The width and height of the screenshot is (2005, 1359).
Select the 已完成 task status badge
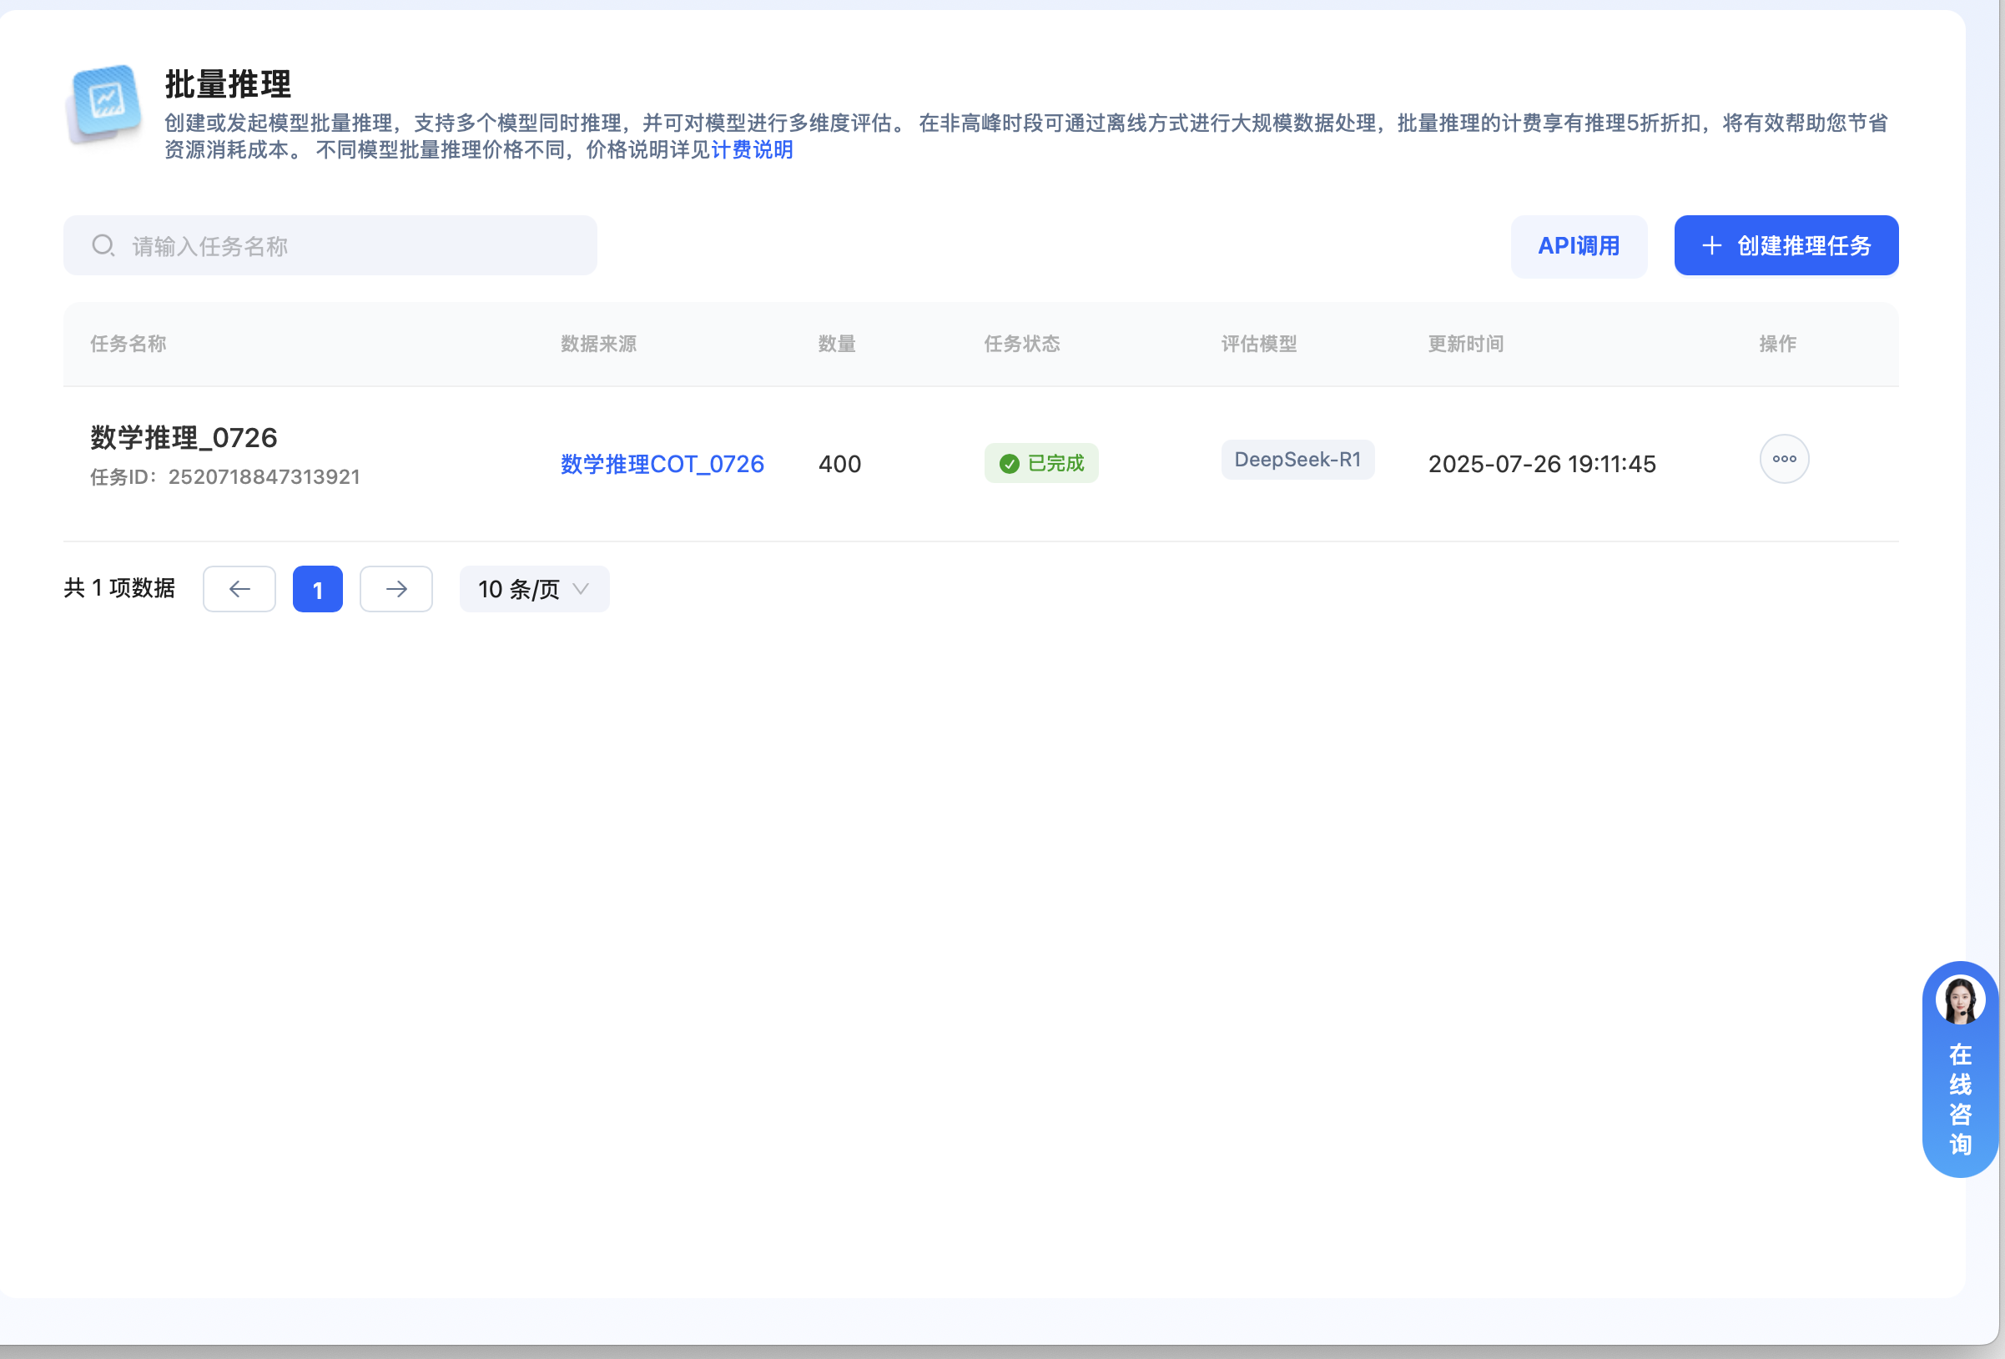tap(1041, 463)
